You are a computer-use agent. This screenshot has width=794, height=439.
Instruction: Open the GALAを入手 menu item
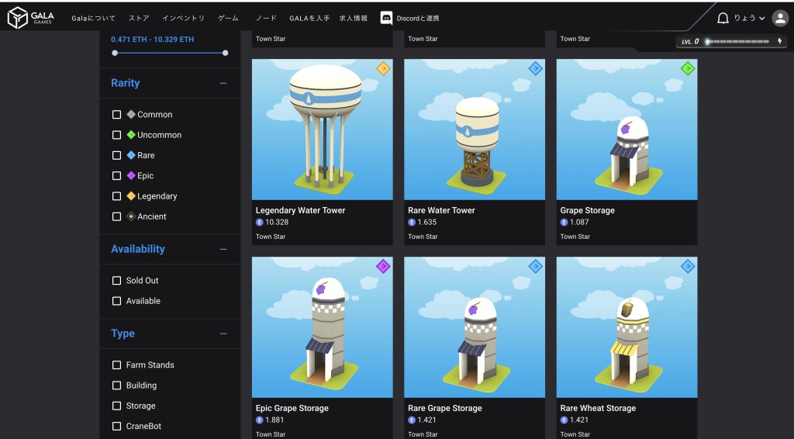309,19
